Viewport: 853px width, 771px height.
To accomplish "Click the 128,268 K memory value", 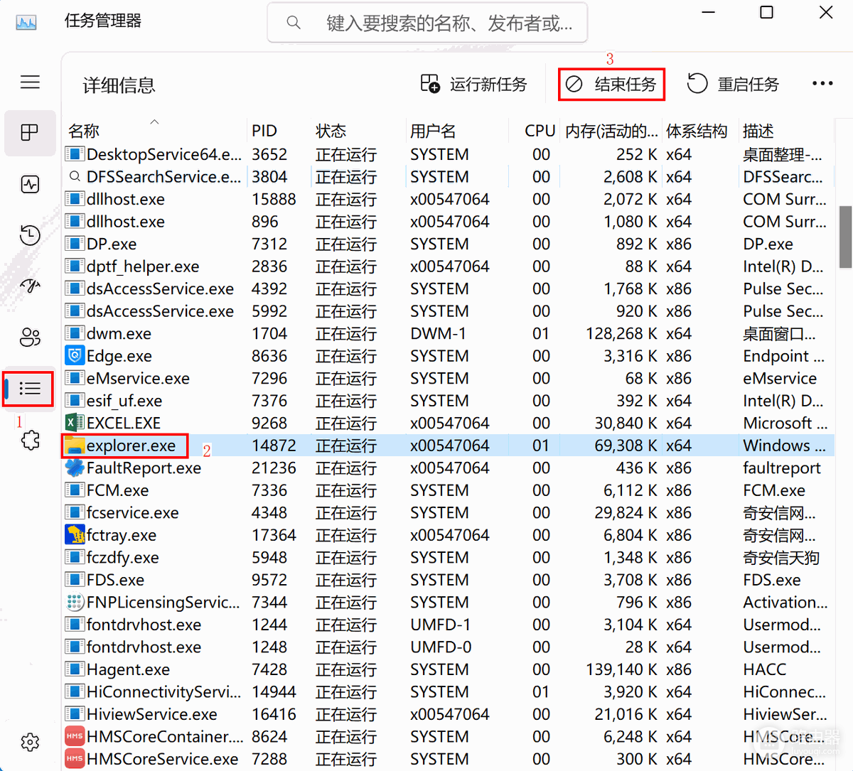I will coord(621,333).
